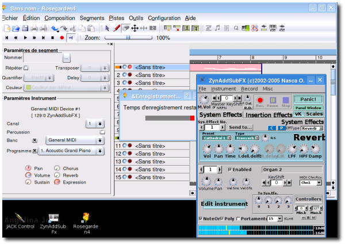Select the eraser tool
The image size is (345, 245).
(x=125, y=28)
